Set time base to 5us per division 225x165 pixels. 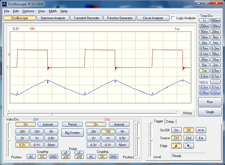[204, 65]
